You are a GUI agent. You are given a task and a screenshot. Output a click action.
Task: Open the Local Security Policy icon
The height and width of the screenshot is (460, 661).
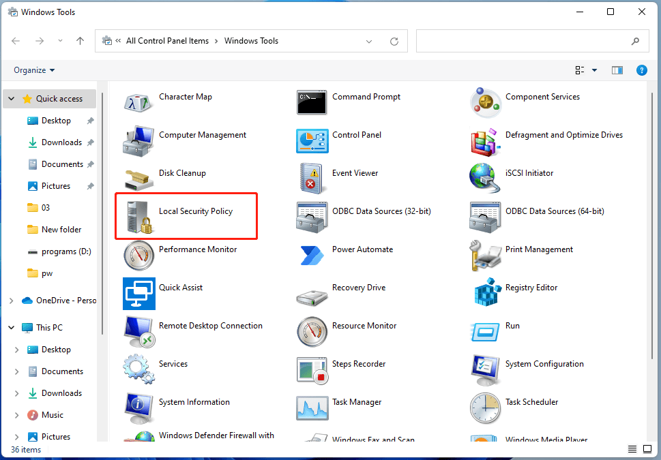coord(140,217)
